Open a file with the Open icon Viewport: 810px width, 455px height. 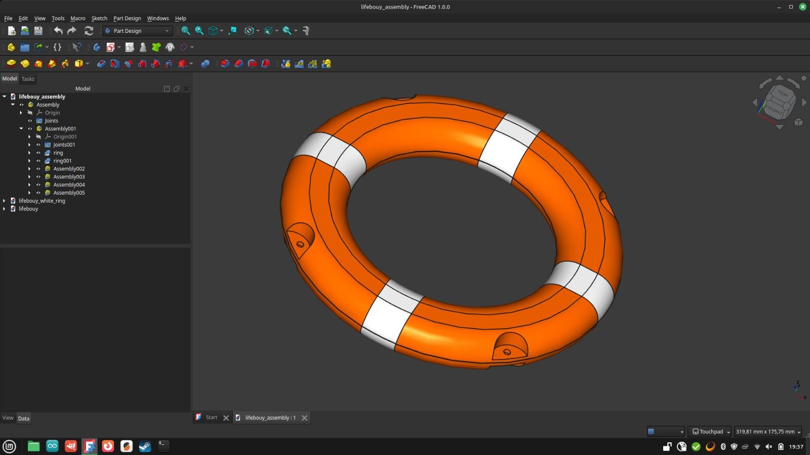click(25, 31)
